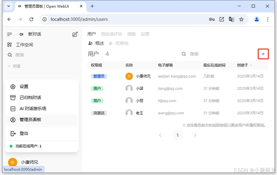Select 管理员面板 menu entry
Screen dimensions: 277x175
click(42, 120)
